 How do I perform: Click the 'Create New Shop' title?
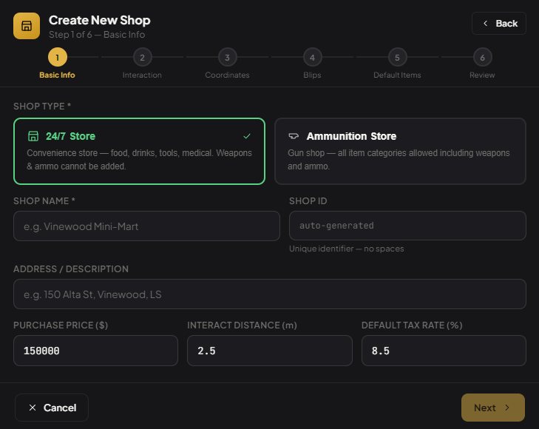coord(100,20)
